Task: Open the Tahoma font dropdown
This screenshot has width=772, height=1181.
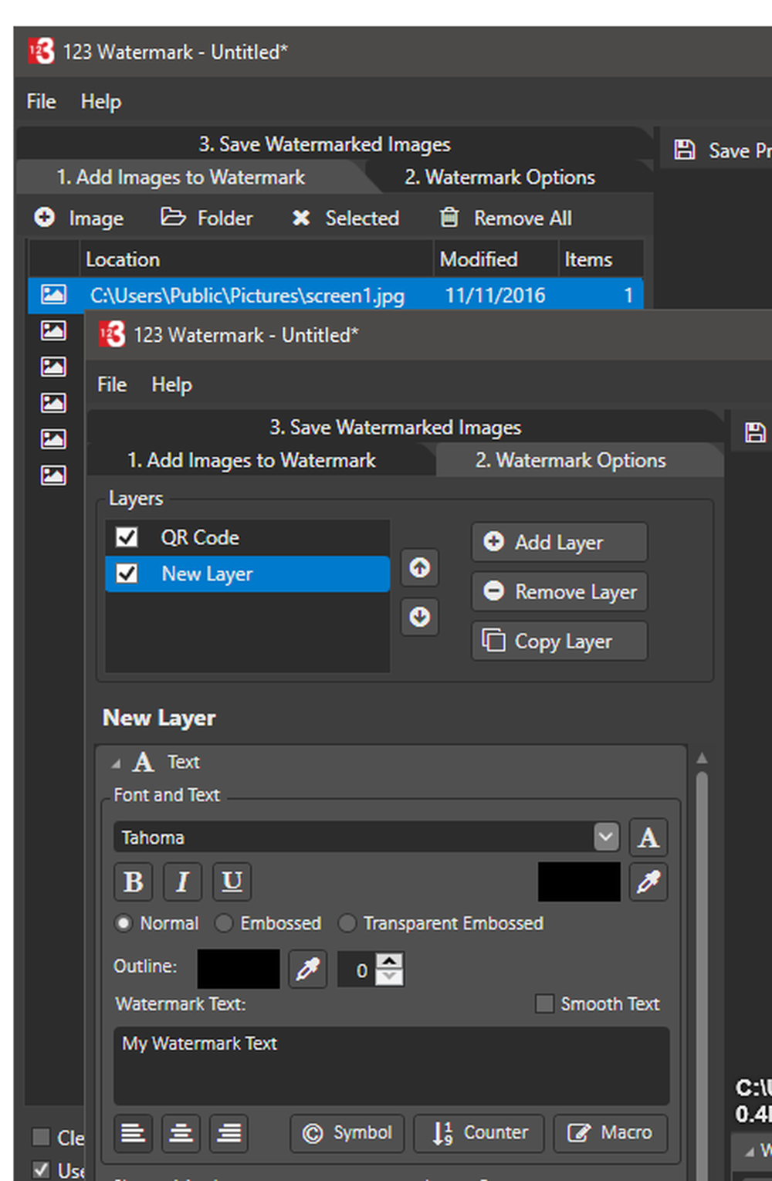Action: [x=607, y=837]
